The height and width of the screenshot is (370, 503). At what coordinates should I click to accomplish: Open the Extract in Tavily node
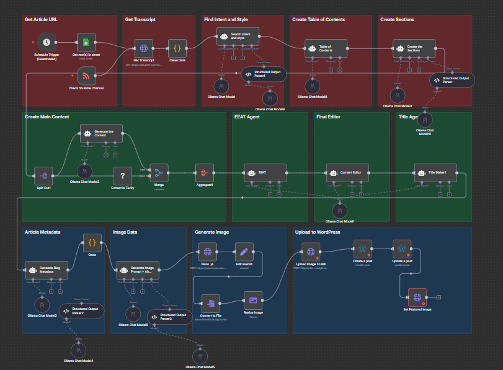pyautogui.click(x=123, y=175)
